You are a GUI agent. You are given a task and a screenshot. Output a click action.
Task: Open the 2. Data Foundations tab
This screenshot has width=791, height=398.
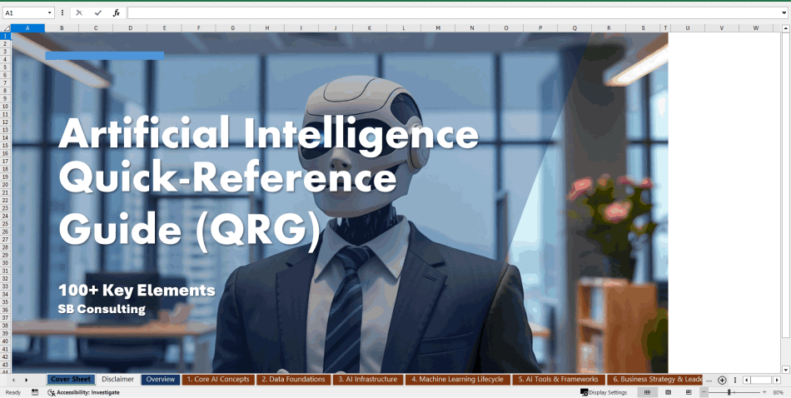point(294,380)
